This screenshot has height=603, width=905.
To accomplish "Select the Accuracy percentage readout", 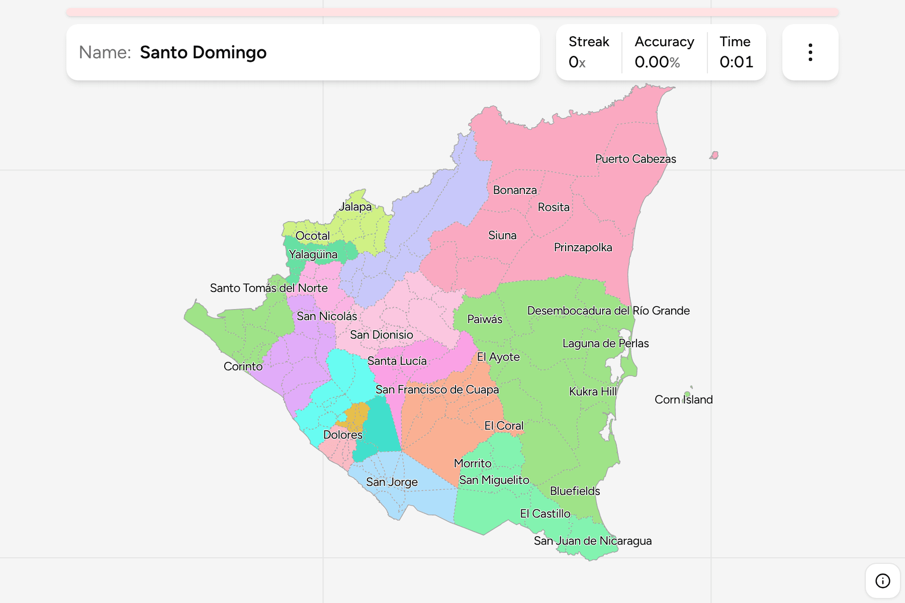I will (664, 52).
